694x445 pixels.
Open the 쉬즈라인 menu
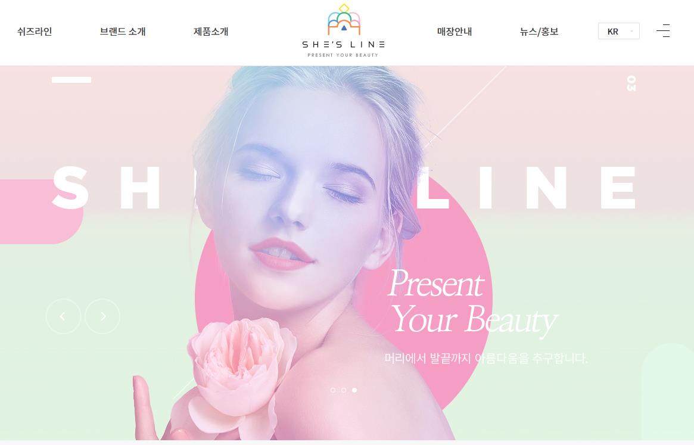(x=35, y=32)
